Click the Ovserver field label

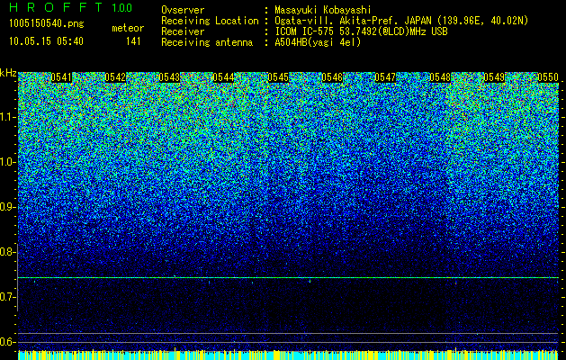pos(183,10)
